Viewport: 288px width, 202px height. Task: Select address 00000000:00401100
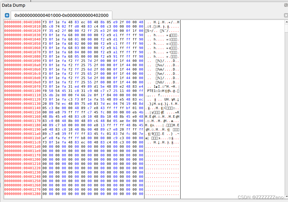click(x=22, y=91)
